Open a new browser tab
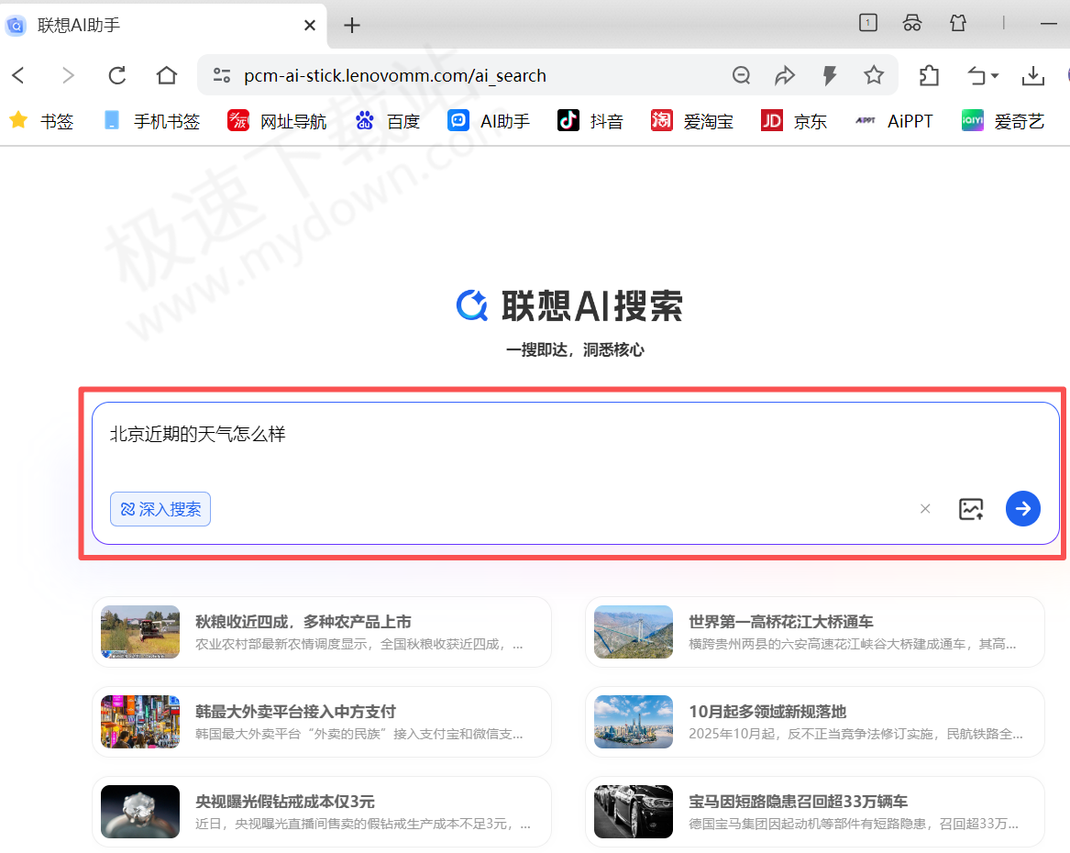1070x853 pixels. click(352, 25)
